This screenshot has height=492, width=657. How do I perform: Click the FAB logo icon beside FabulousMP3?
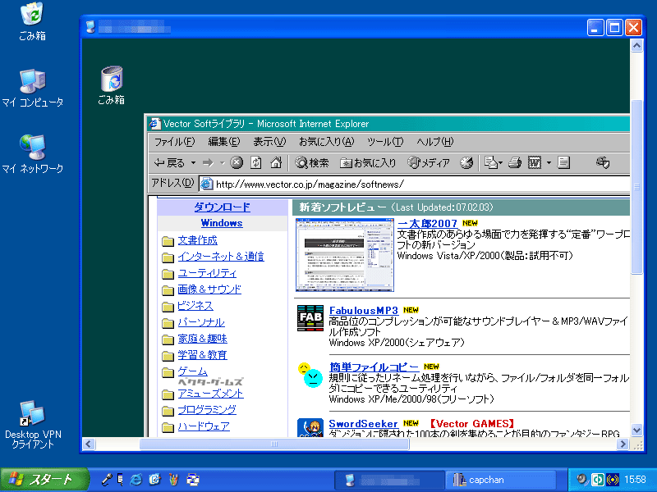[x=310, y=318]
